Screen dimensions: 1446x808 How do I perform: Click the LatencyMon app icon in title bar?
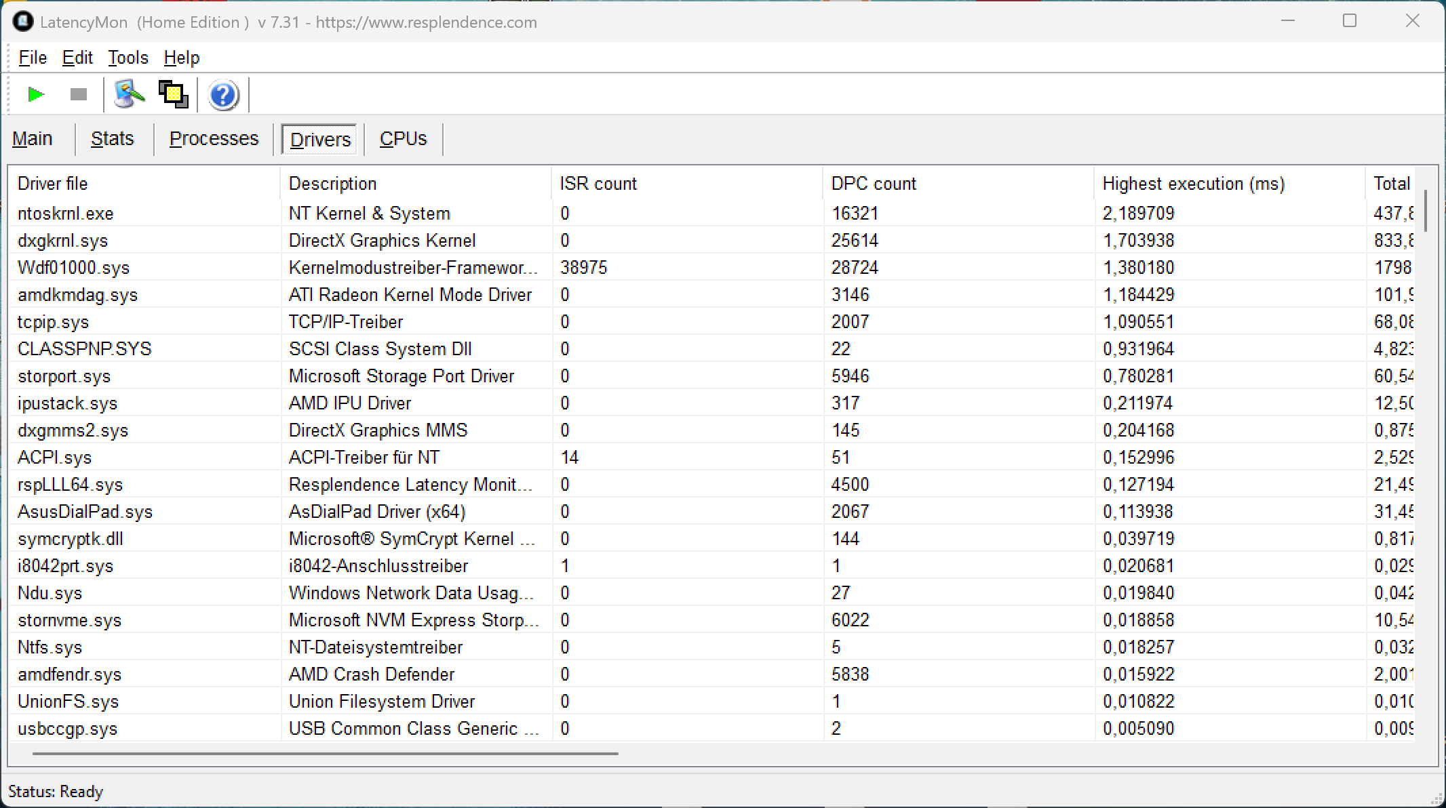point(22,22)
